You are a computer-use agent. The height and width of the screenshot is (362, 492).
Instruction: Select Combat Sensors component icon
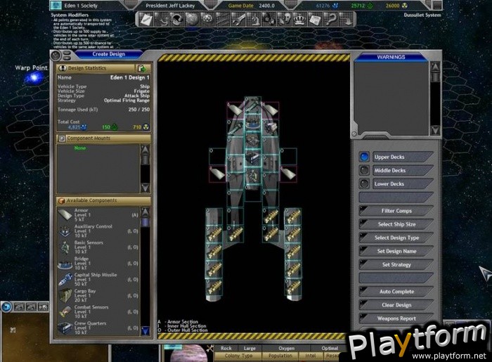[x=65, y=312]
